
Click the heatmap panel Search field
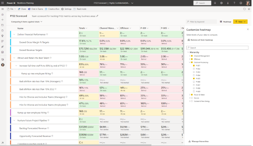pos(217,48)
